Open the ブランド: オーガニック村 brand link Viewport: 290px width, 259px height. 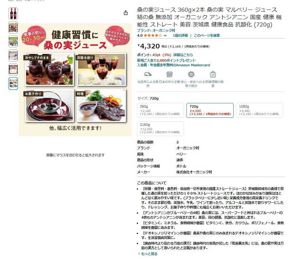click(x=156, y=31)
